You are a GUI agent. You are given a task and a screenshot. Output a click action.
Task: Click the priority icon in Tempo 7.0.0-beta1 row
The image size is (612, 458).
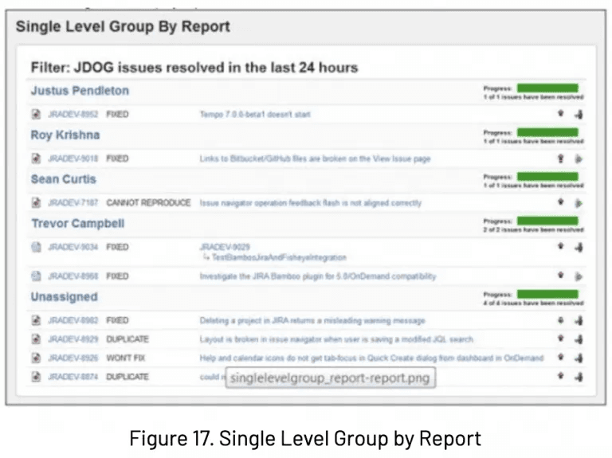coord(560,114)
